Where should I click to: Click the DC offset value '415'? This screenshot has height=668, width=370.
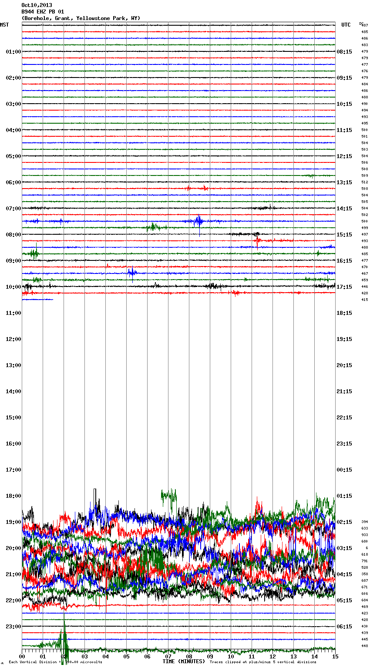click(x=364, y=300)
